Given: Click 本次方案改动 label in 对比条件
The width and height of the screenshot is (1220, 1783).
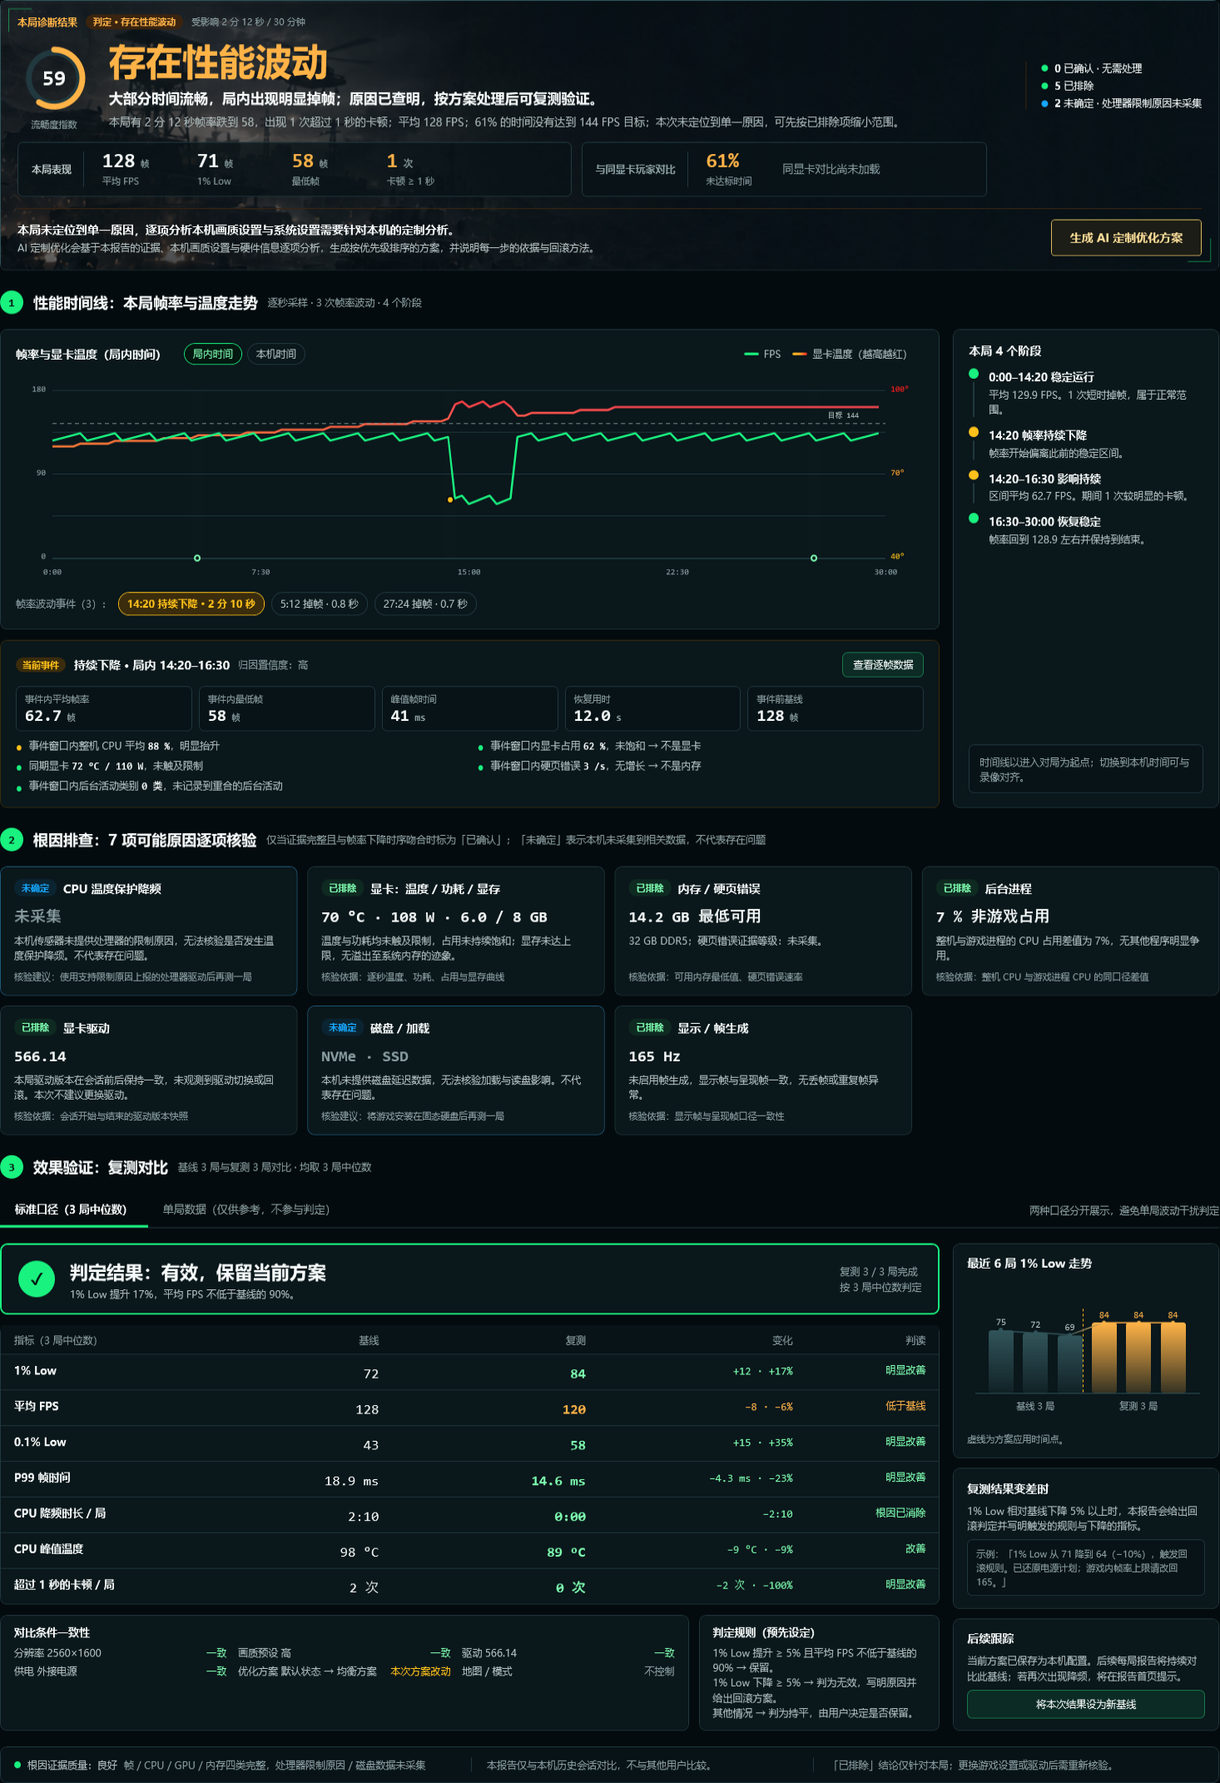Looking at the screenshot, I should [x=420, y=1671].
